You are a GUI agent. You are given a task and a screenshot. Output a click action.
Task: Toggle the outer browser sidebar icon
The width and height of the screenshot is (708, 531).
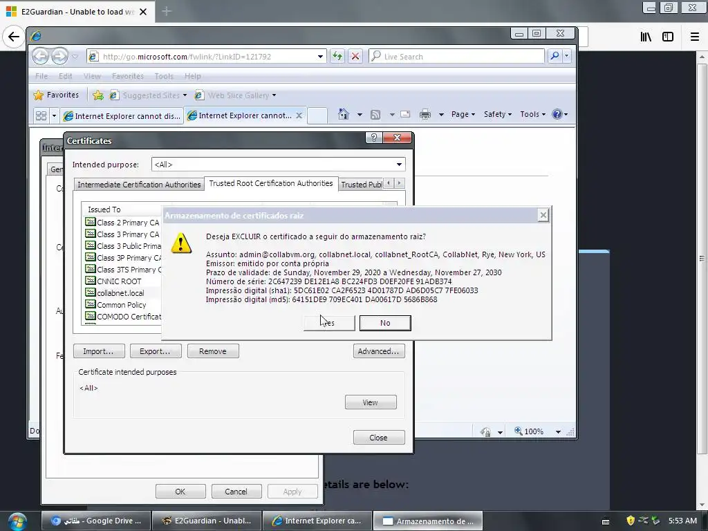pyautogui.click(x=668, y=37)
